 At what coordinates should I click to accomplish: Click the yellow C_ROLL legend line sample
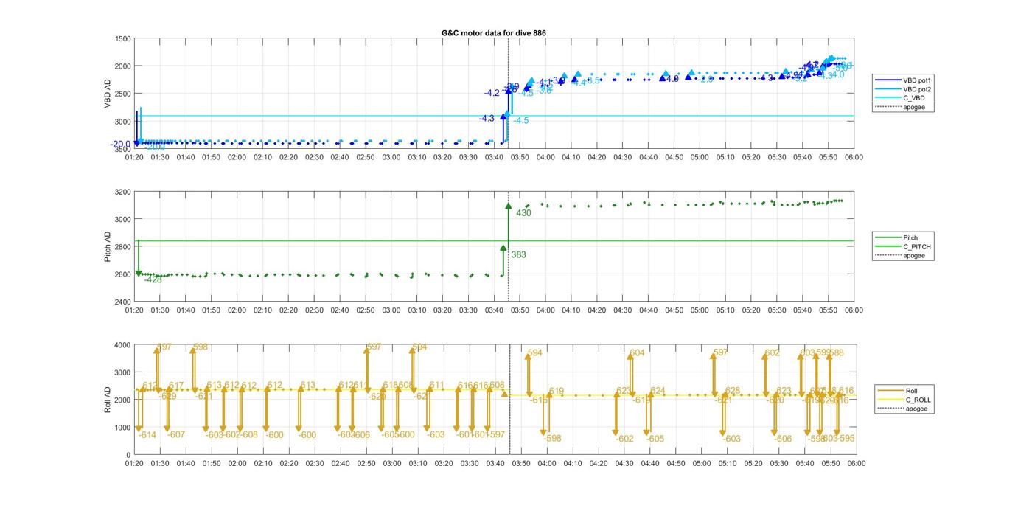click(890, 400)
